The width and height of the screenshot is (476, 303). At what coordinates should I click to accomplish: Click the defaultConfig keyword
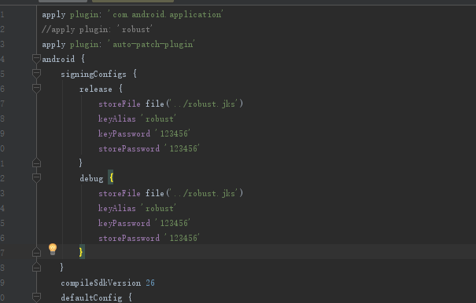click(x=91, y=298)
